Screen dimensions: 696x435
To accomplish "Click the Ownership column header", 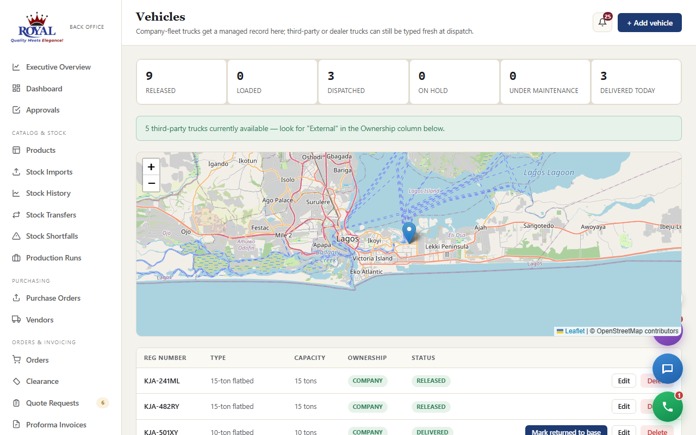I will [x=368, y=358].
